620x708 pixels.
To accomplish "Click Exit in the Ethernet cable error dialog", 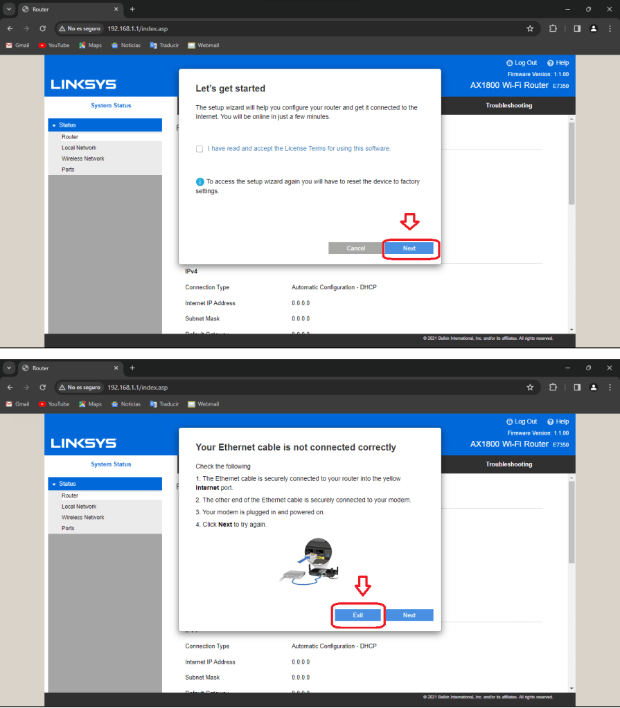I will point(357,615).
